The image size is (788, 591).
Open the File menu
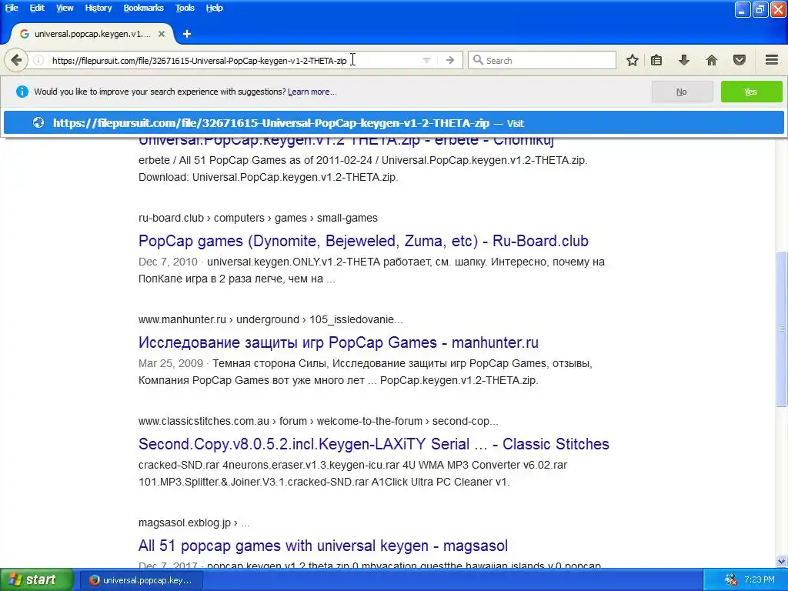[x=12, y=8]
